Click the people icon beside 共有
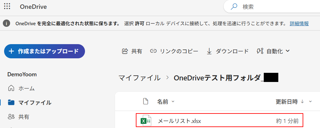 pos(11,117)
